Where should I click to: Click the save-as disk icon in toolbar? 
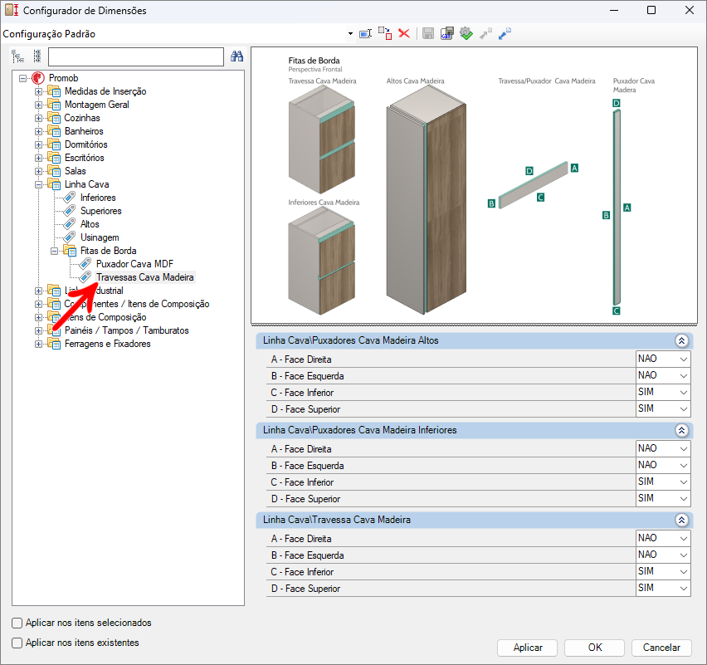[x=447, y=33]
